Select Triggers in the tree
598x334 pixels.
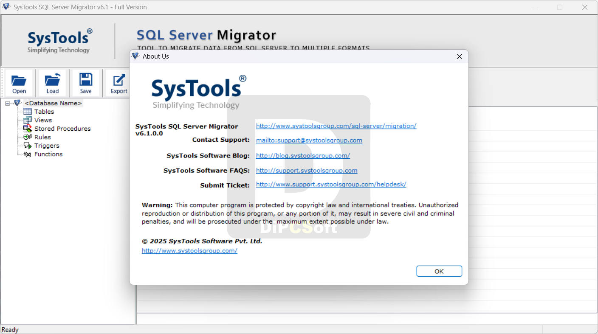(x=47, y=146)
